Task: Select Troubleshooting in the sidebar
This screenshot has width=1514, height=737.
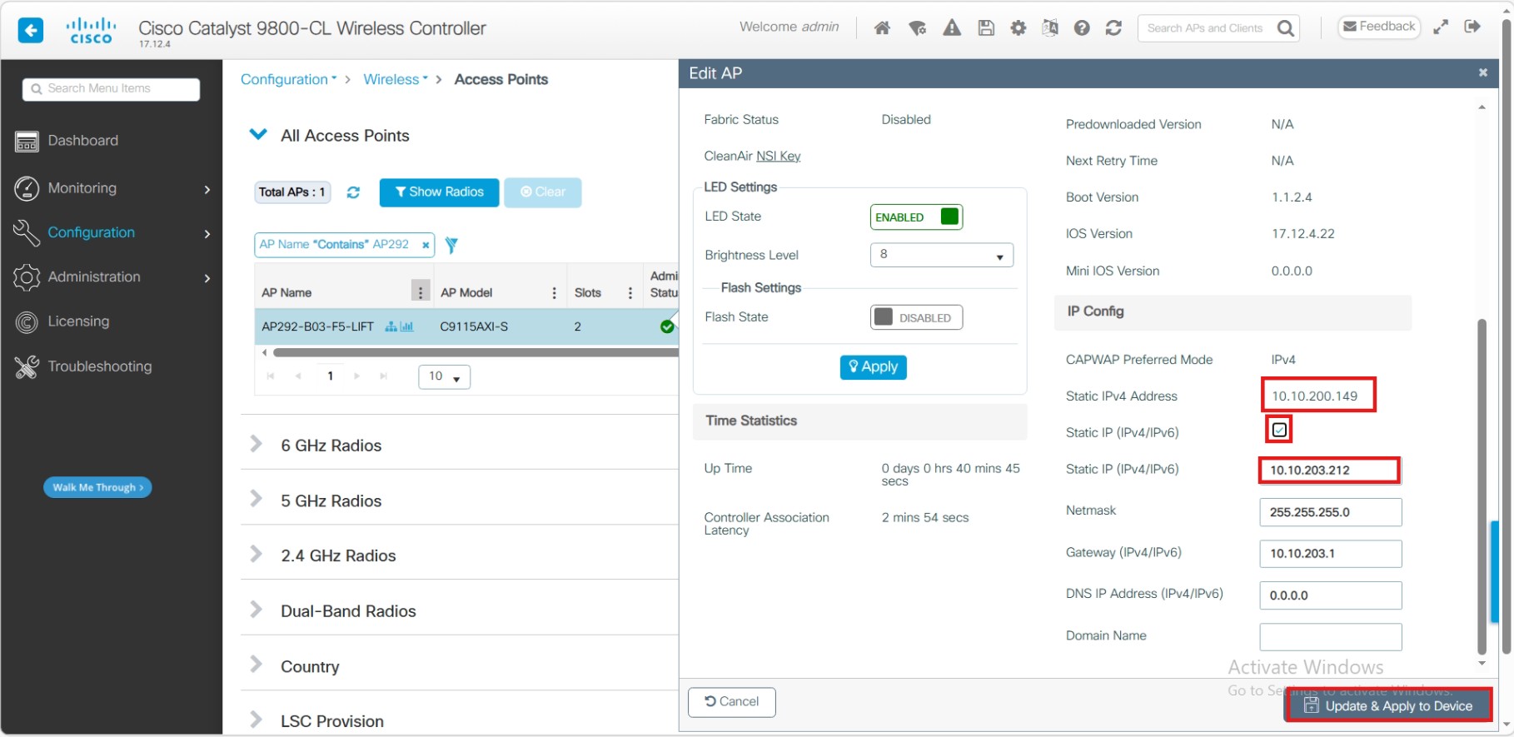Action: [x=100, y=366]
